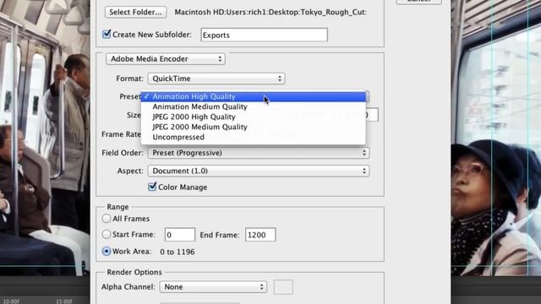Choose Animation Medium Quality preset

point(254,107)
